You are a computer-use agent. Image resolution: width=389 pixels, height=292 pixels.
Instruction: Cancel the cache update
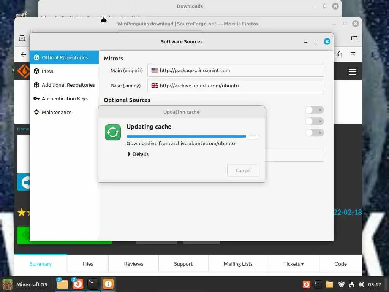coord(243,171)
